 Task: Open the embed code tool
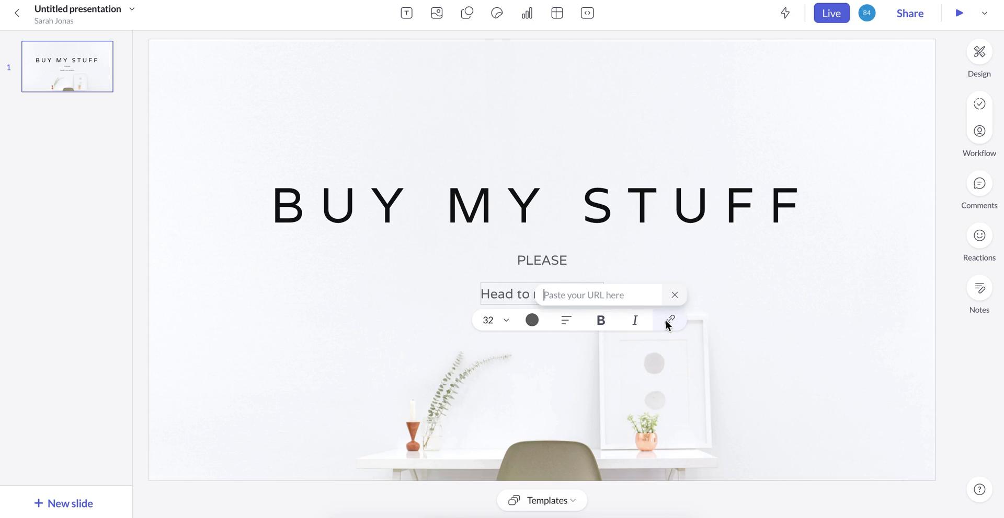(587, 13)
